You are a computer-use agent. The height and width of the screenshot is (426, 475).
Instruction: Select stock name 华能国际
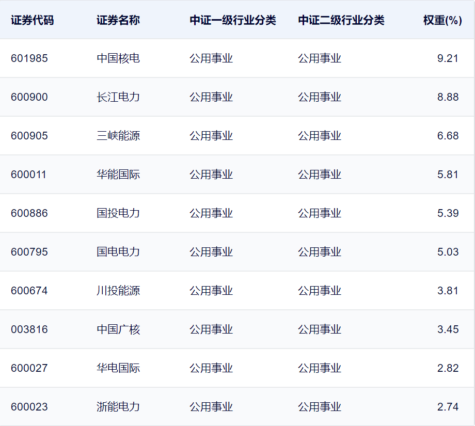(118, 174)
